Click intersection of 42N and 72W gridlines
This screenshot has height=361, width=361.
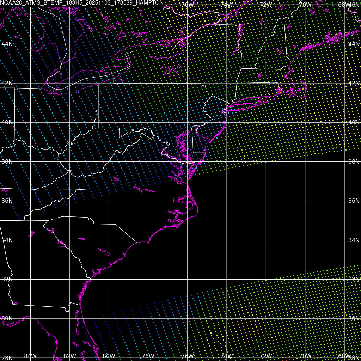point(266,83)
